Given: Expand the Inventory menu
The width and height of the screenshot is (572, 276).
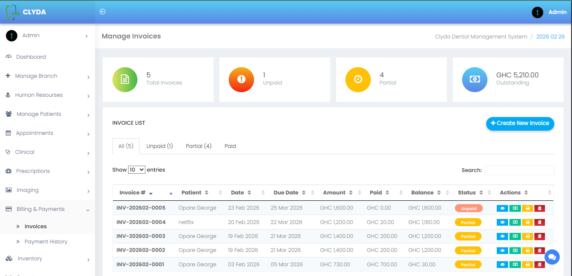Looking at the screenshot, I should coord(47,259).
